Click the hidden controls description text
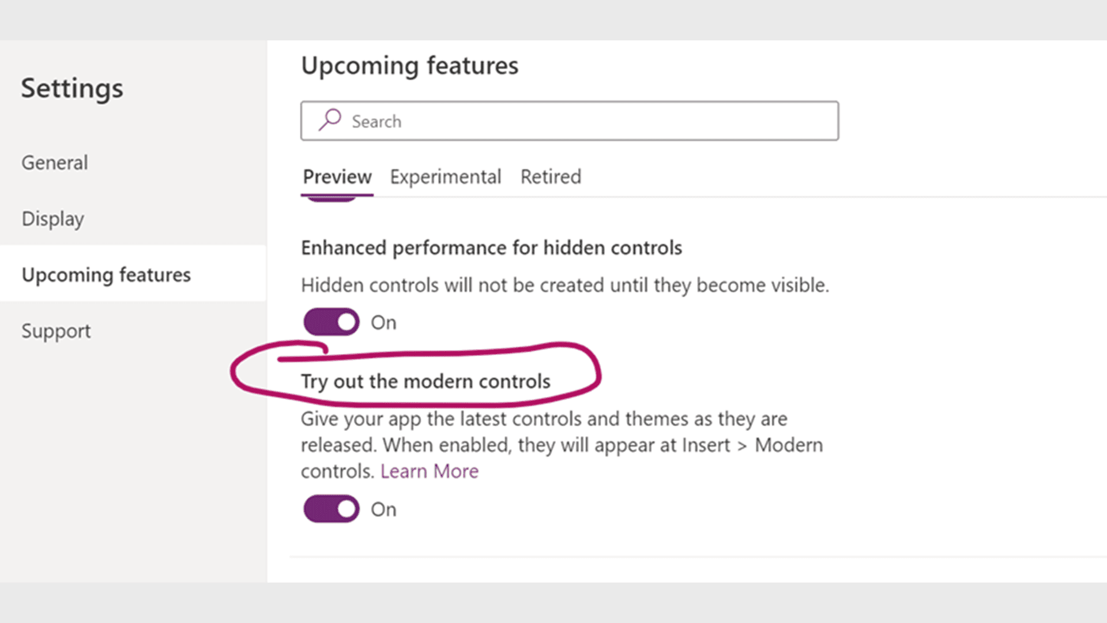Viewport: 1107px width, 623px height. [x=565, y=284]
